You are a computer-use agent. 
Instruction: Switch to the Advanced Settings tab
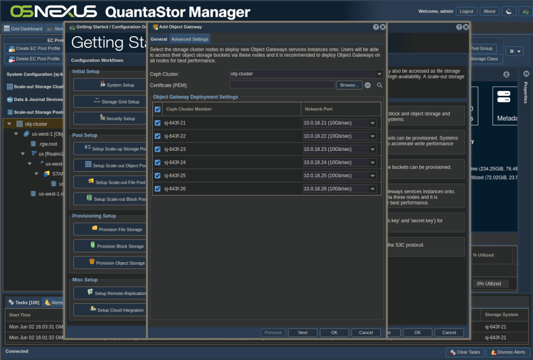pos(190,39)
